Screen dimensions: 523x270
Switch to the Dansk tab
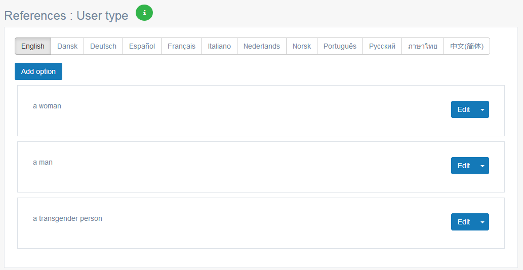pos(67,46)
